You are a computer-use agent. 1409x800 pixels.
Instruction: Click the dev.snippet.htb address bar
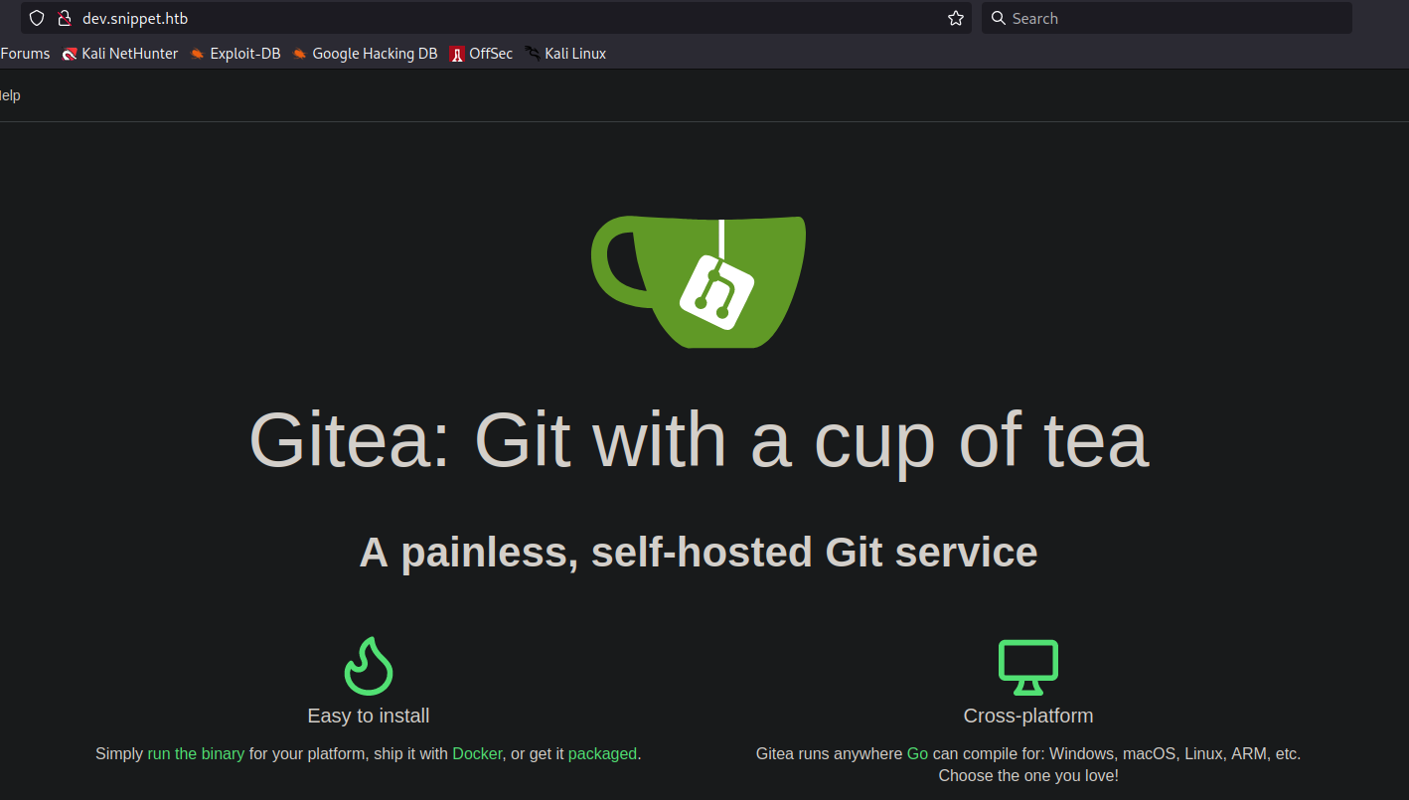(x=497, y=18)
